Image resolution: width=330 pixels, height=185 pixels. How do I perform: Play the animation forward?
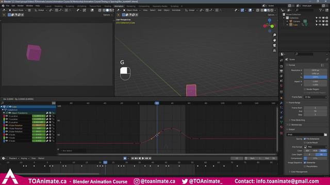(143, 158)
